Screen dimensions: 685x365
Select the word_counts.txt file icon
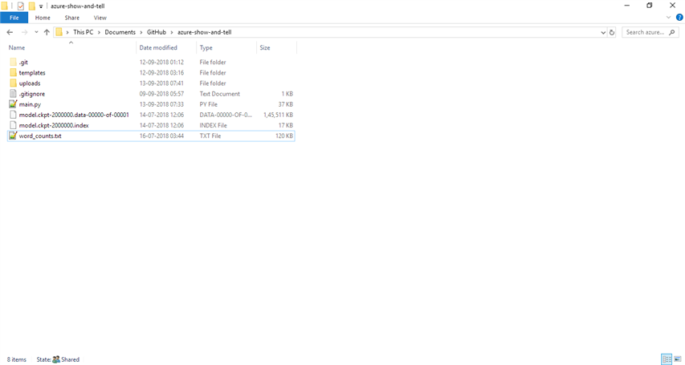point(13,136)
